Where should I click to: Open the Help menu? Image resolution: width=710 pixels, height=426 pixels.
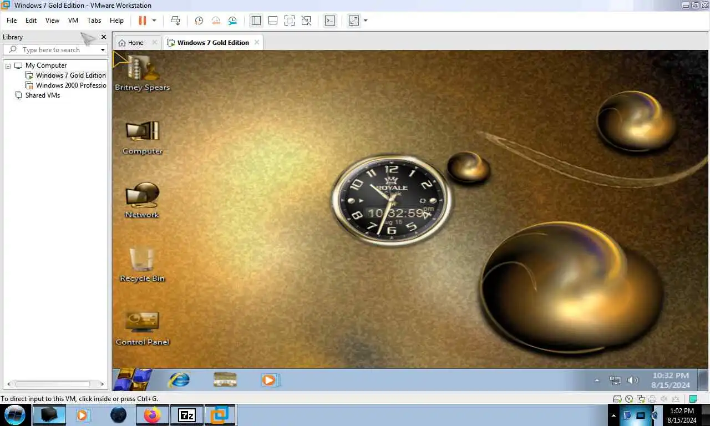pyautogui.click(x=116, y=21)
